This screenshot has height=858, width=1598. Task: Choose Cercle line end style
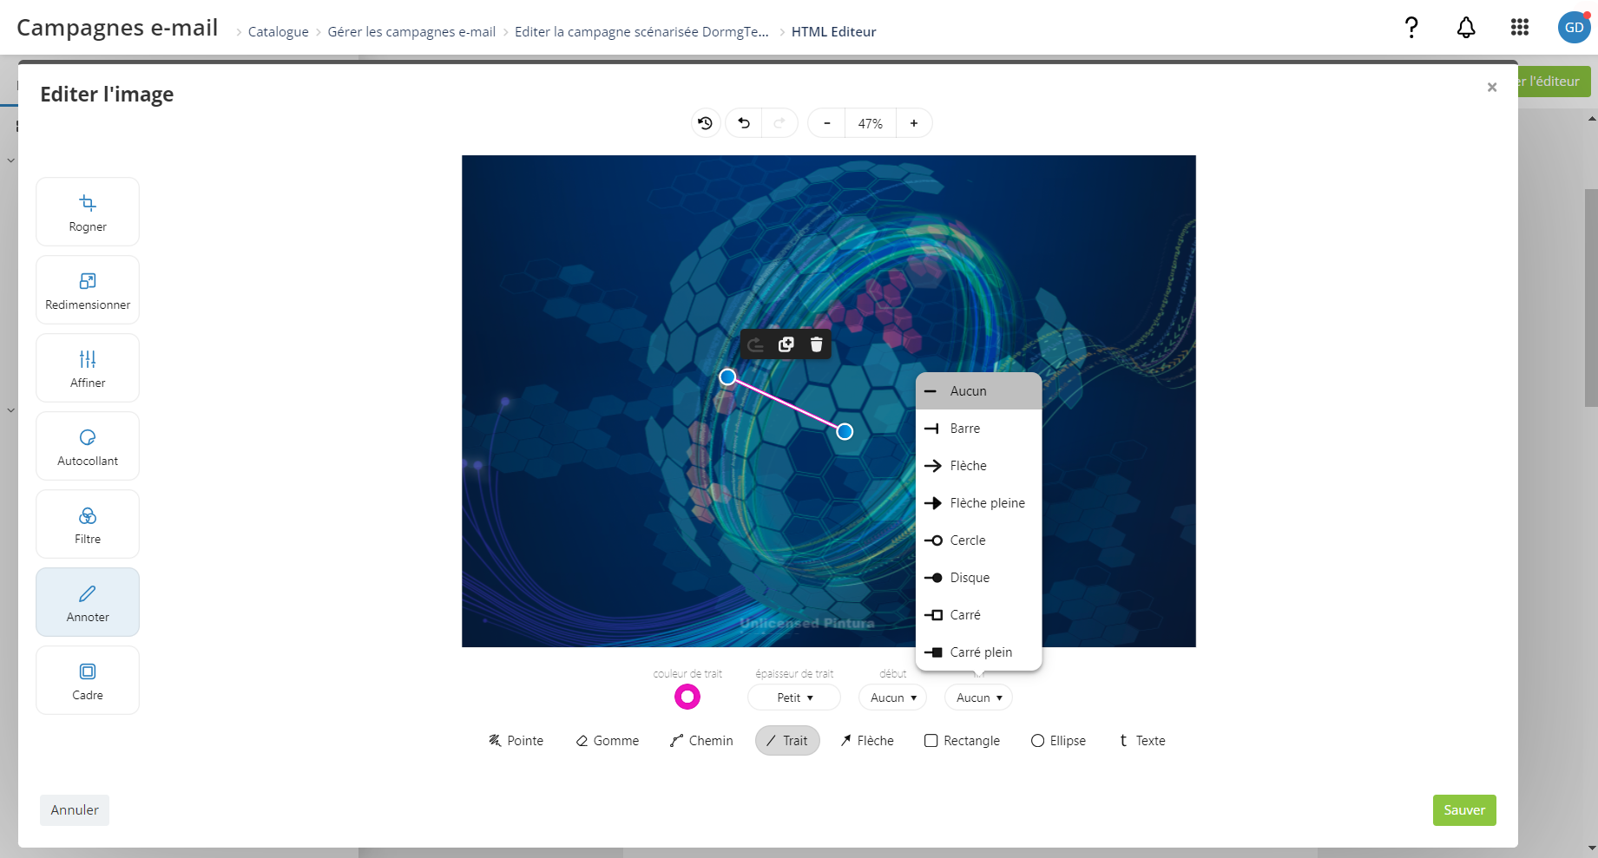pyautogui.click(x=979, y=540)
